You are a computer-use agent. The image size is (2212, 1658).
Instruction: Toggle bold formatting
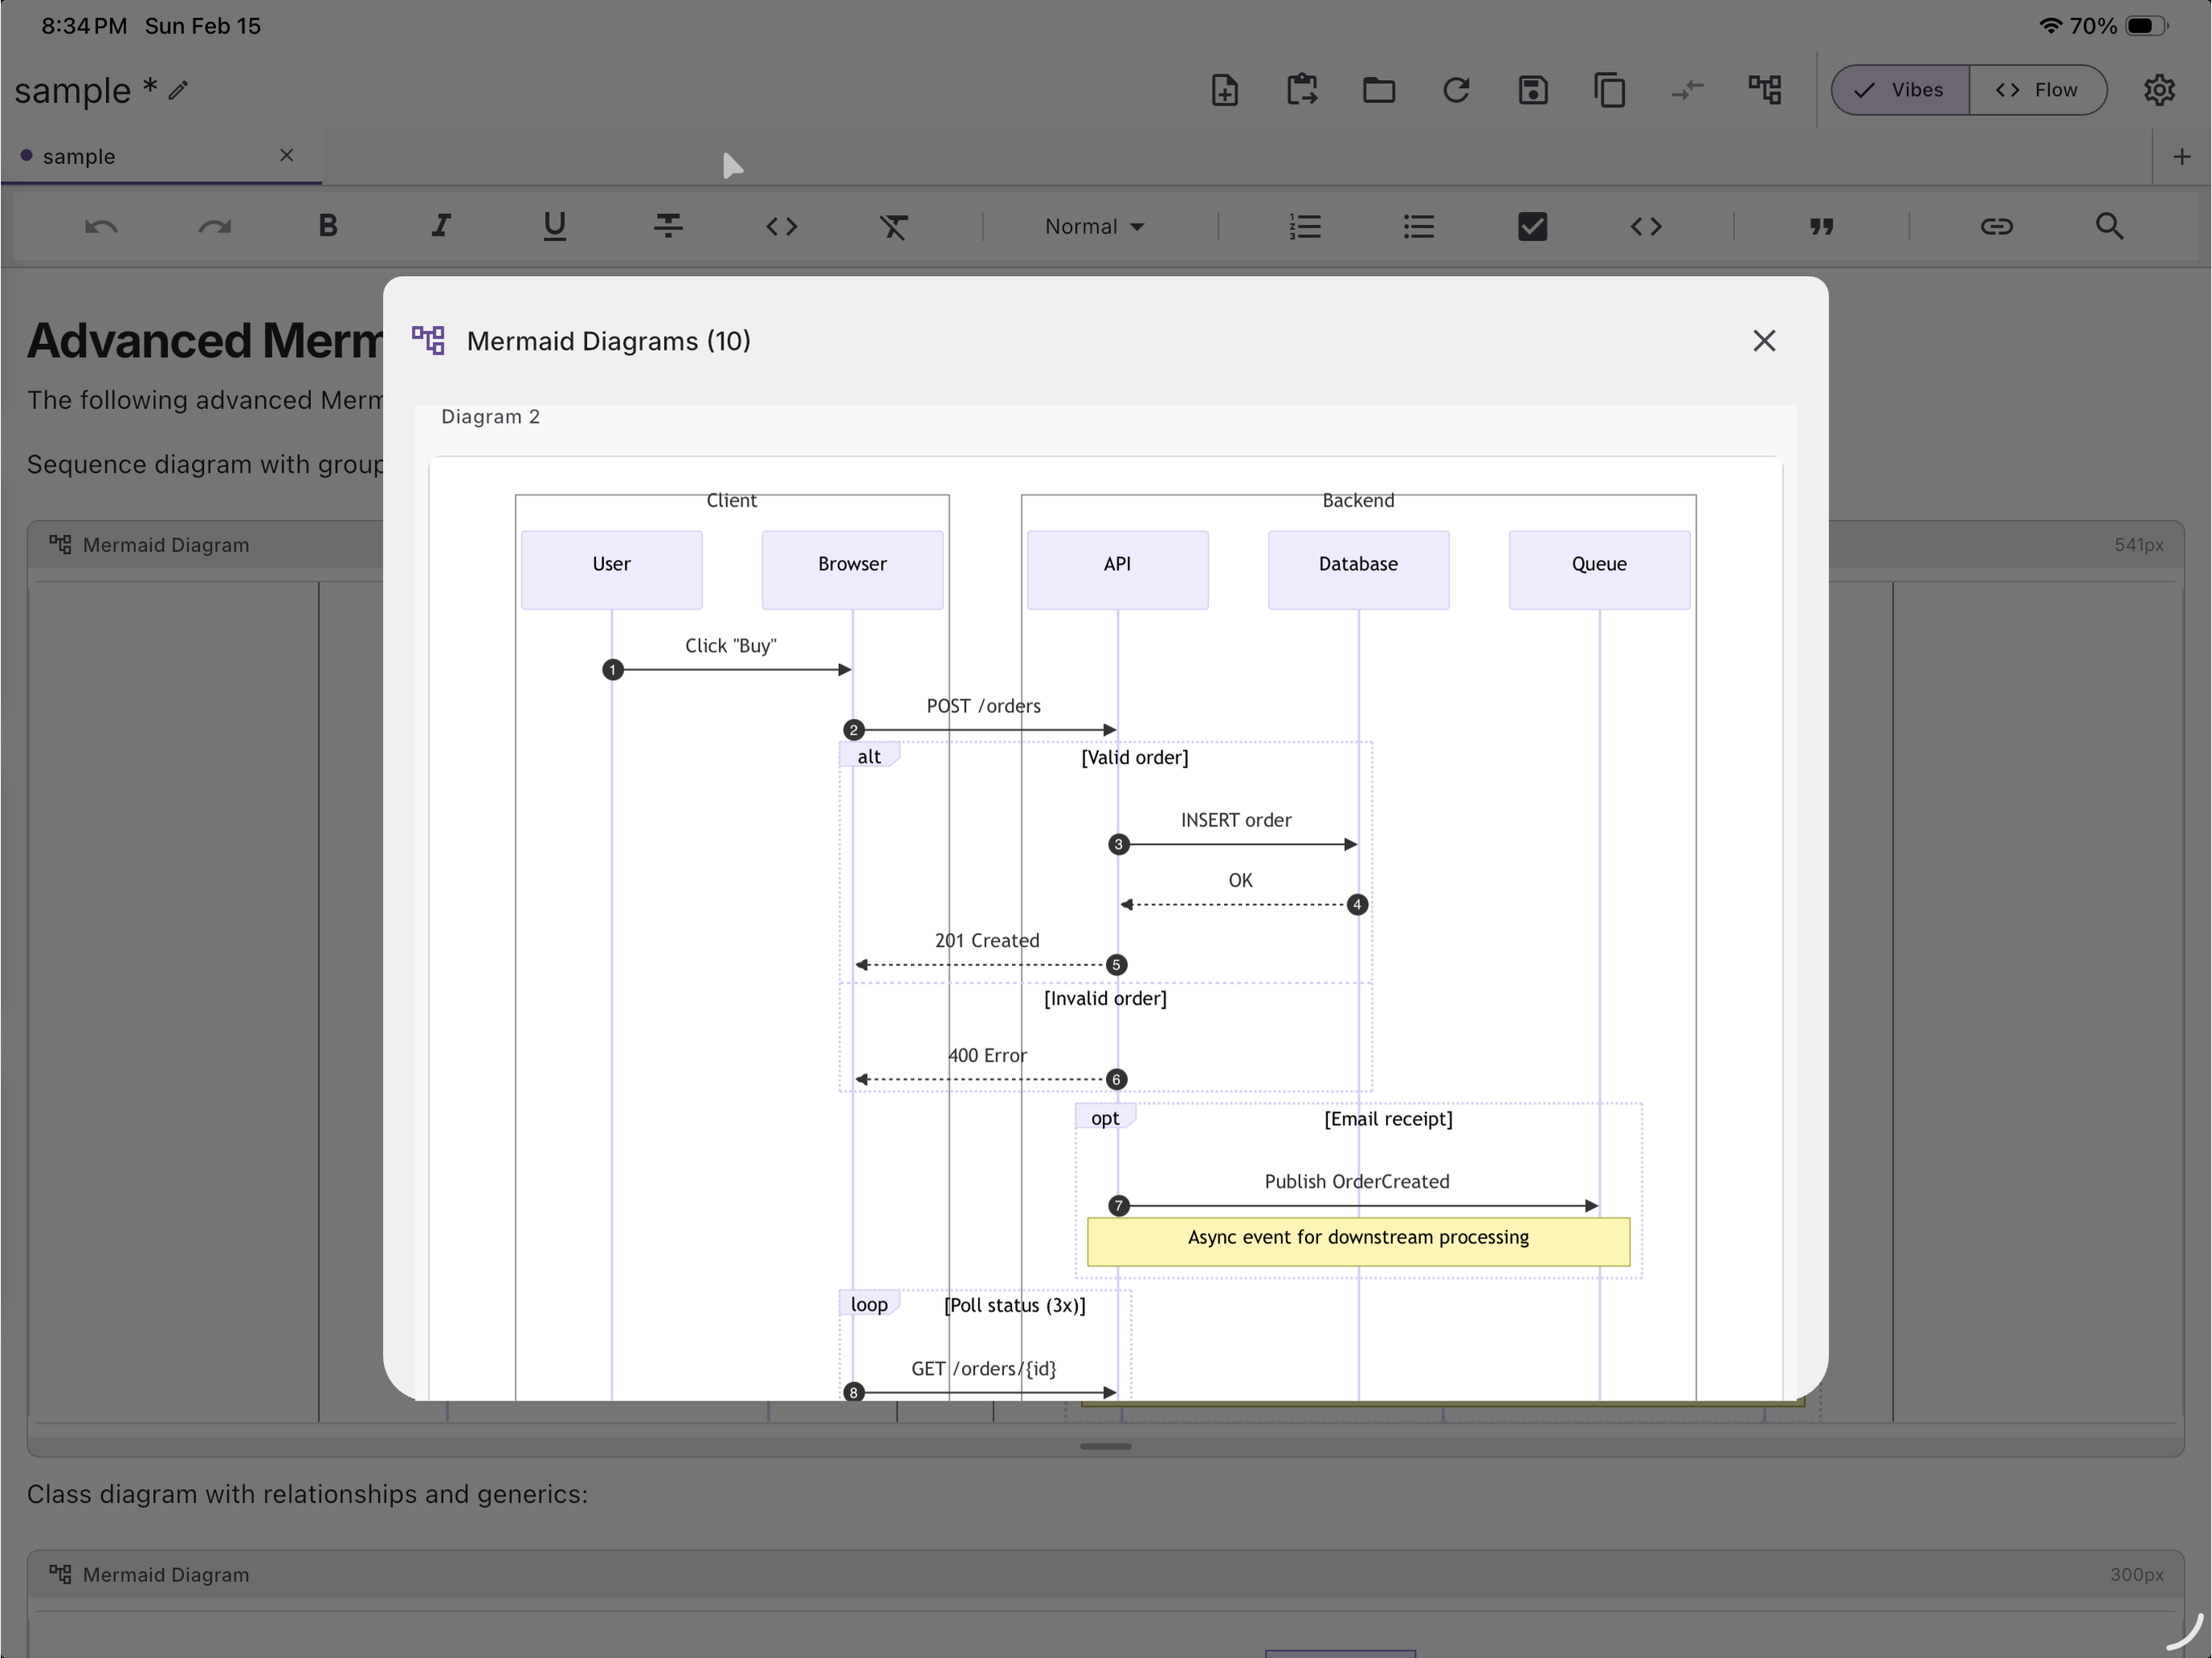tap(327, 227)
